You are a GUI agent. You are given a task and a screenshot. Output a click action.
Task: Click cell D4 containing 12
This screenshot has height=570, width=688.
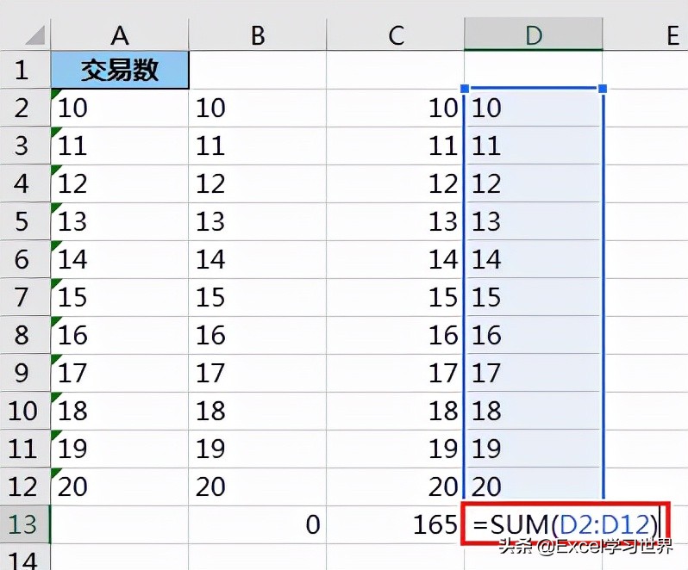(x=533, y=183)
